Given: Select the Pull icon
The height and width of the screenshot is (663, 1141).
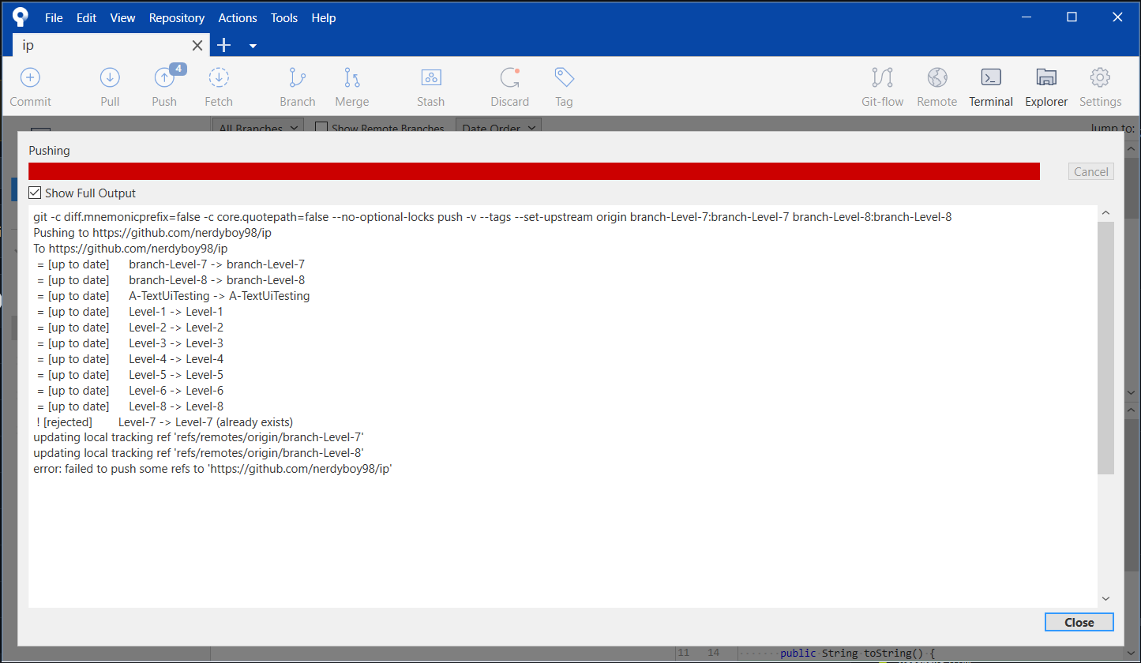Looking at the screenshot, I should (110, 85).
